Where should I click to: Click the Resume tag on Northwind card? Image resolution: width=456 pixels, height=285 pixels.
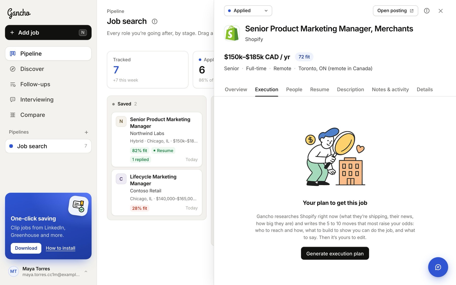point(163,150)
